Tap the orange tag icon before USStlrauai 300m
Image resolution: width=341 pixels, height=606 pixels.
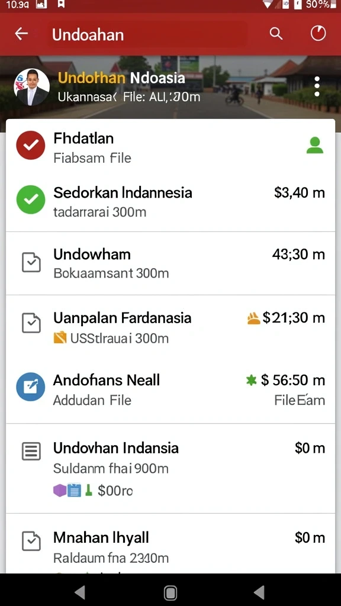pos(60,338)
